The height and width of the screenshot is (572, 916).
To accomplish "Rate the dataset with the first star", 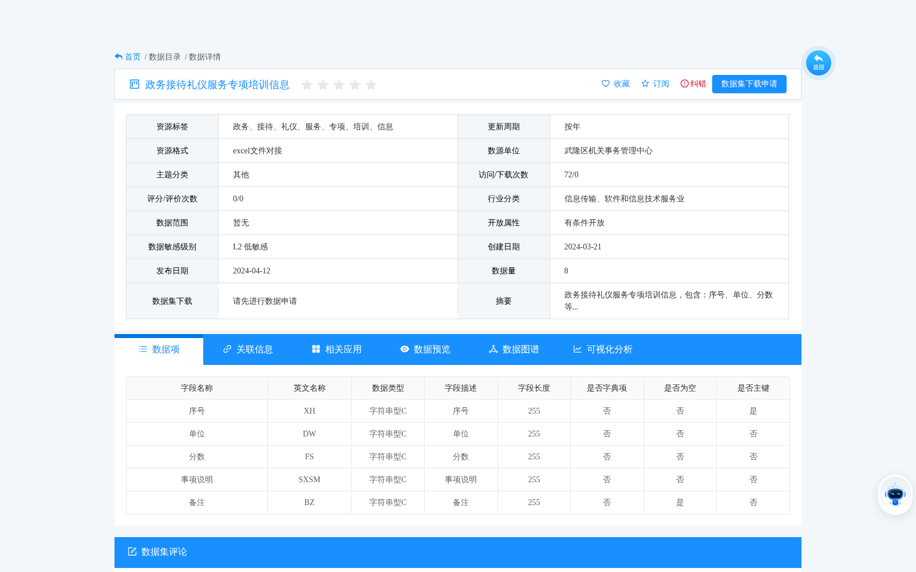I will click(307, 85).
